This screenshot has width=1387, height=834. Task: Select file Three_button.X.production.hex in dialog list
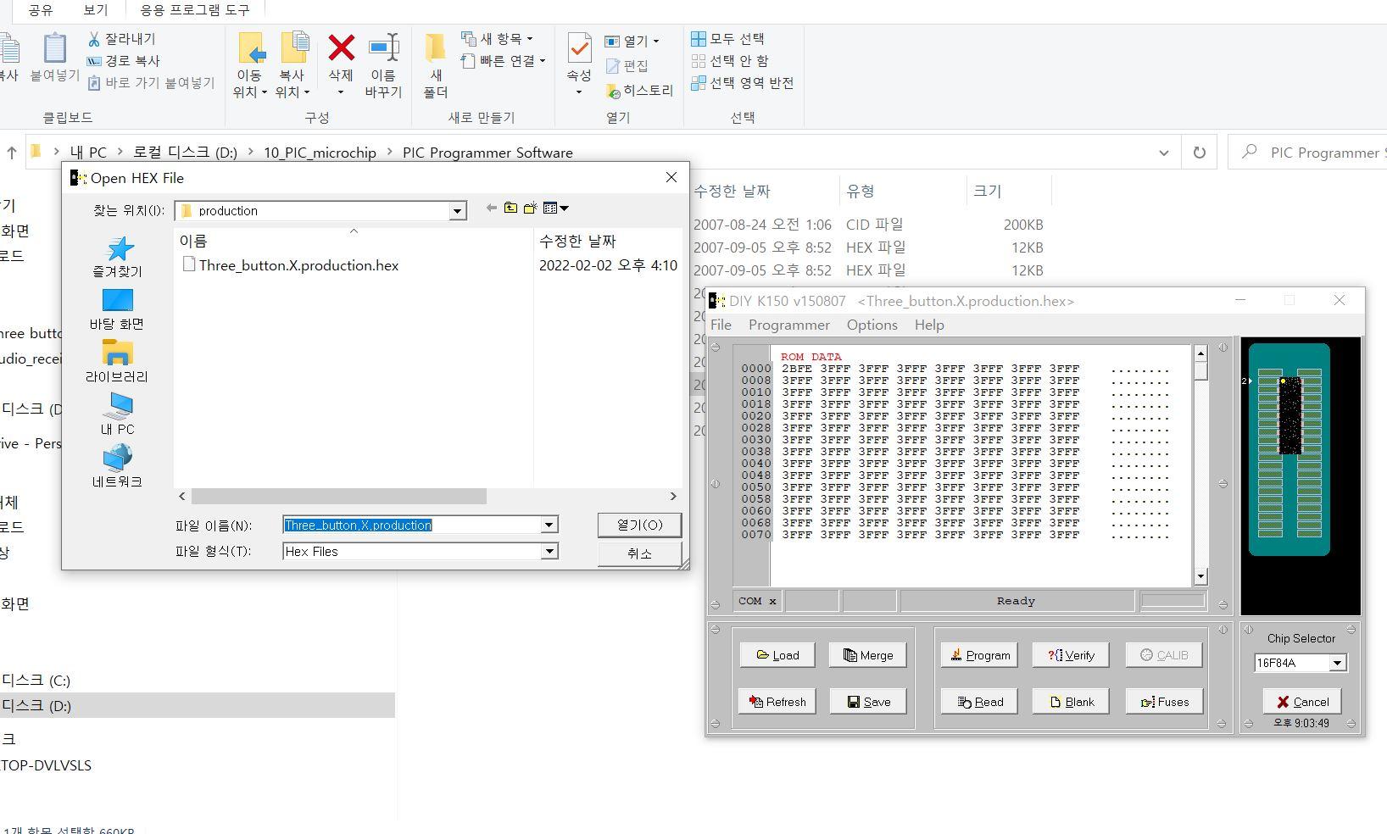290,265
